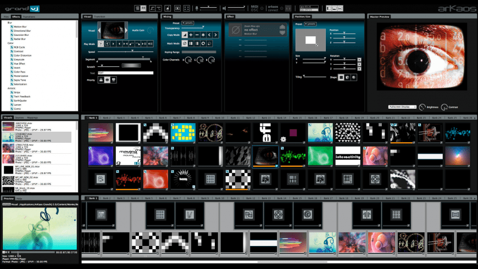This screenshot has width=478, height=269.
Task: Go to next visual with right arrow
Action: [126, 30]
